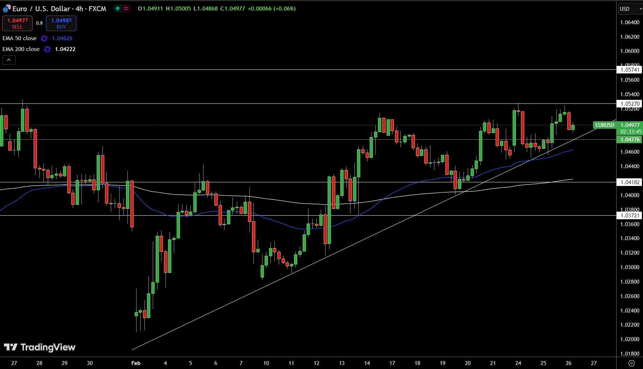This screenshot has width=643, height=369.
Task: Click the 1.04977 SELL button
Action: click(x=17, y=23)
